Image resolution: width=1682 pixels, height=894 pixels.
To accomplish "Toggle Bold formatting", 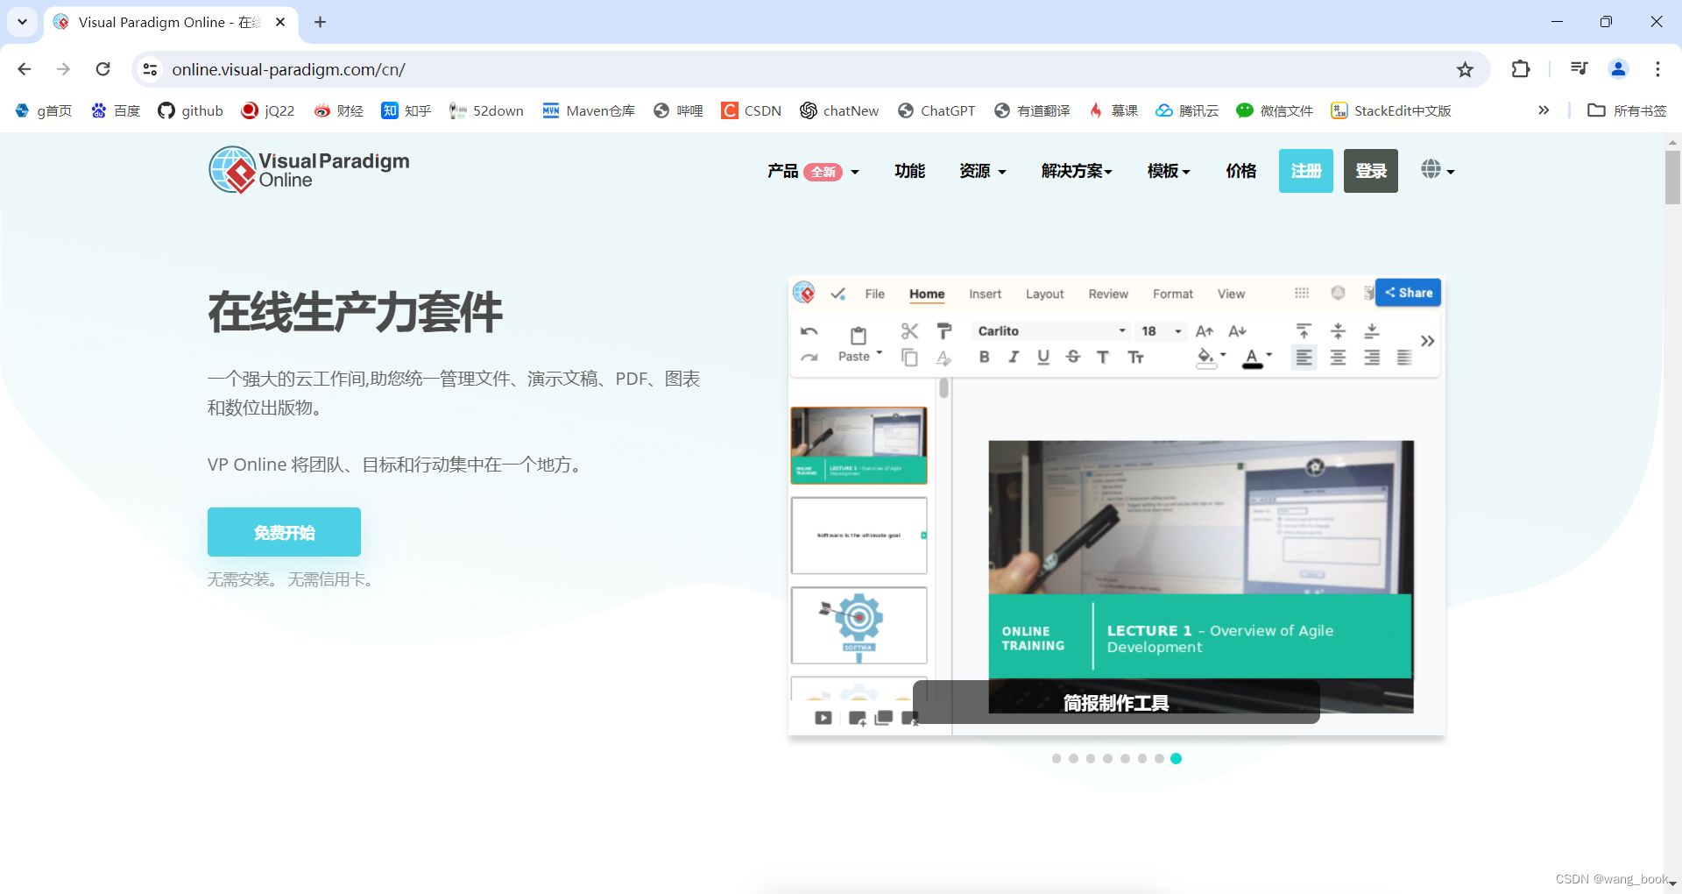I will (x=984, y=357).
